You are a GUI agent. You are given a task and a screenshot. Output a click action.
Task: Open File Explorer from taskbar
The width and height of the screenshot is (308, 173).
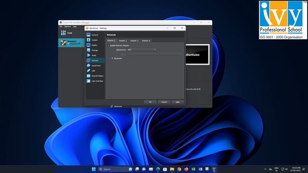[x=172, y=169]
